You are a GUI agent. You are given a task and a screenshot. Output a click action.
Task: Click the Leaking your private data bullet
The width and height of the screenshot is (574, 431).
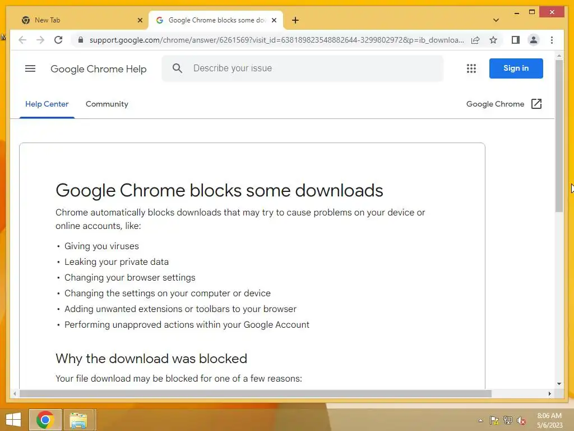117,262
